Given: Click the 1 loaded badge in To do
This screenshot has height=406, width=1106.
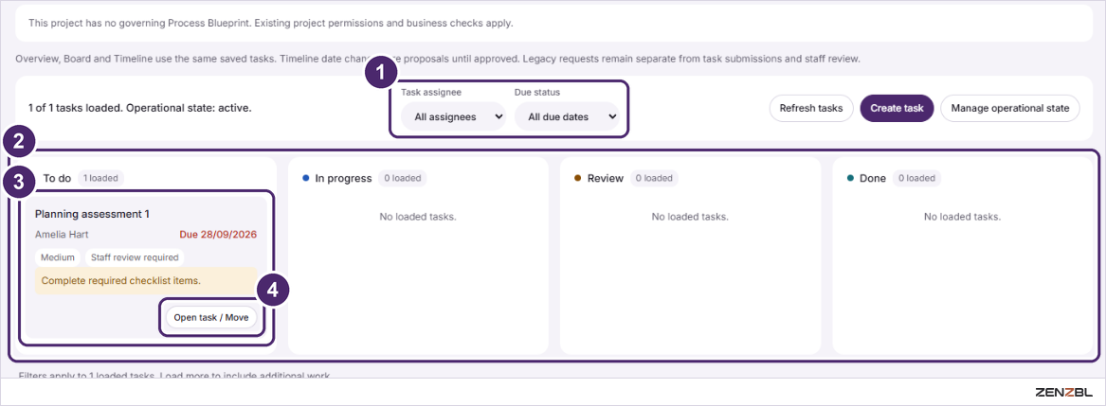Looking at the screenshot, I should pos(100,178).
